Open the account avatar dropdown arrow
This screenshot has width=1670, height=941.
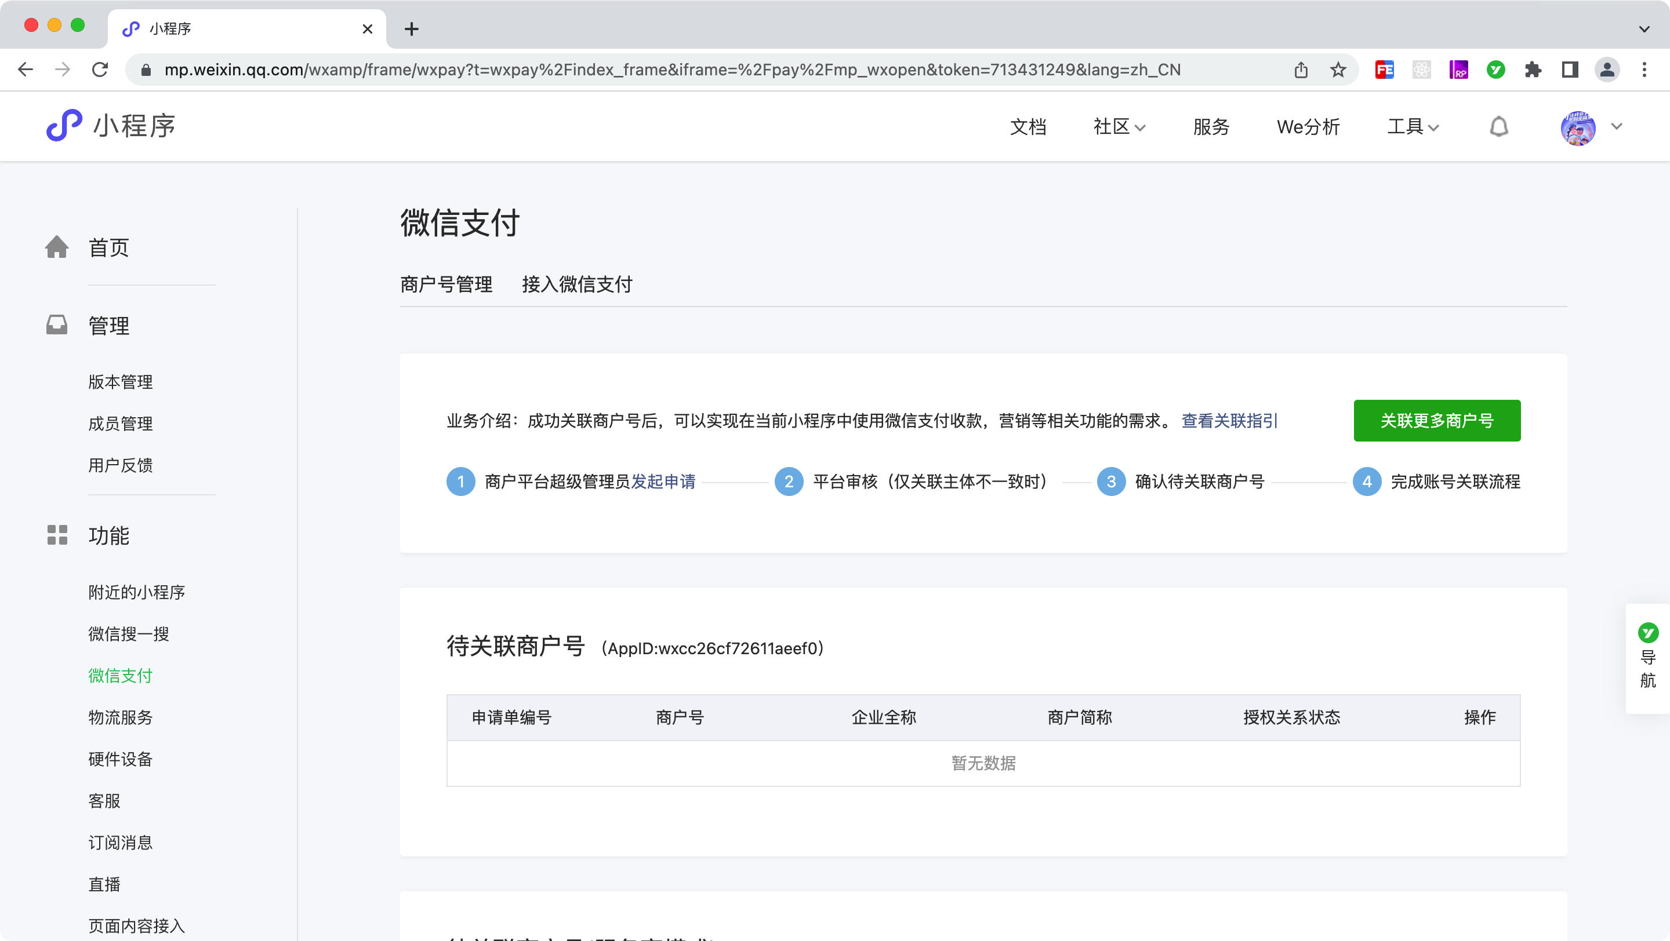coord(1617,126)
